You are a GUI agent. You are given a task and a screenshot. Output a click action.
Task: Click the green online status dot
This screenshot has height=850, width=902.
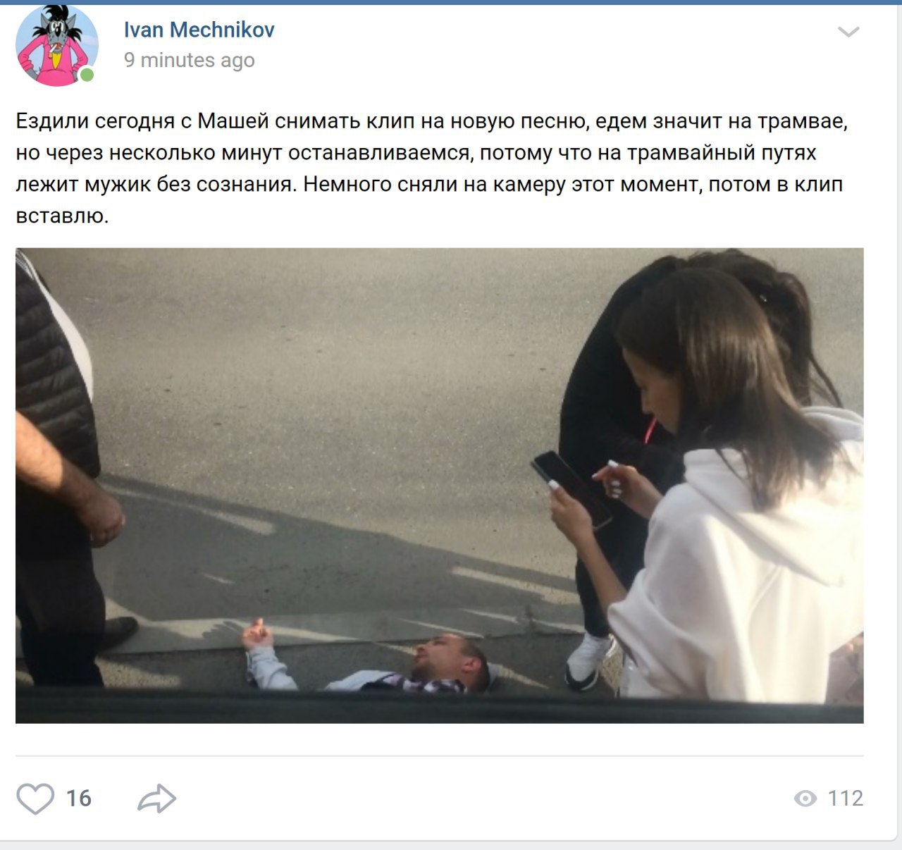(87, 75)
